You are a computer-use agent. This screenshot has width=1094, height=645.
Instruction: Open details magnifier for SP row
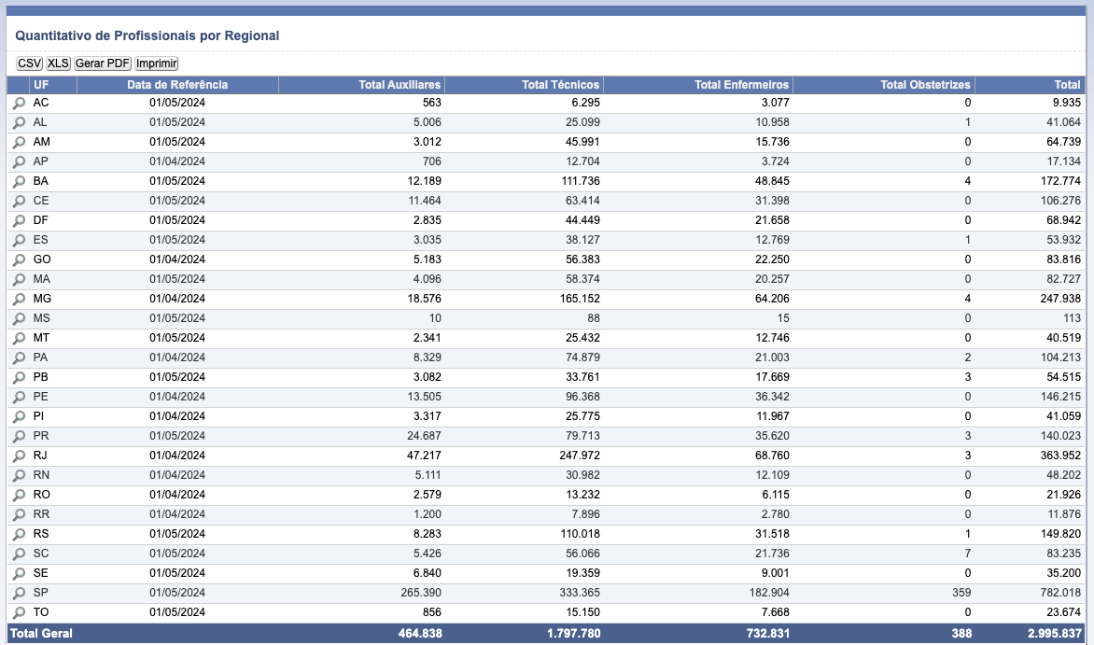click(x=19, y=594)
